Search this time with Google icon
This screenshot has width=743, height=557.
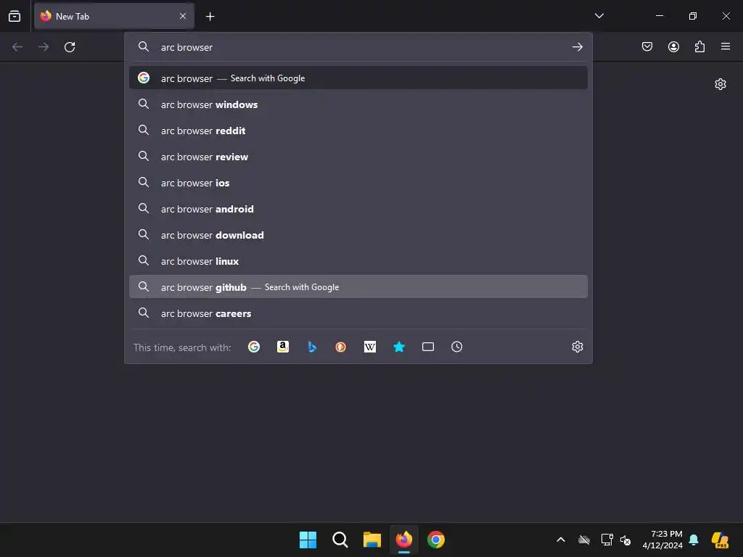click(x=254, y=347)
